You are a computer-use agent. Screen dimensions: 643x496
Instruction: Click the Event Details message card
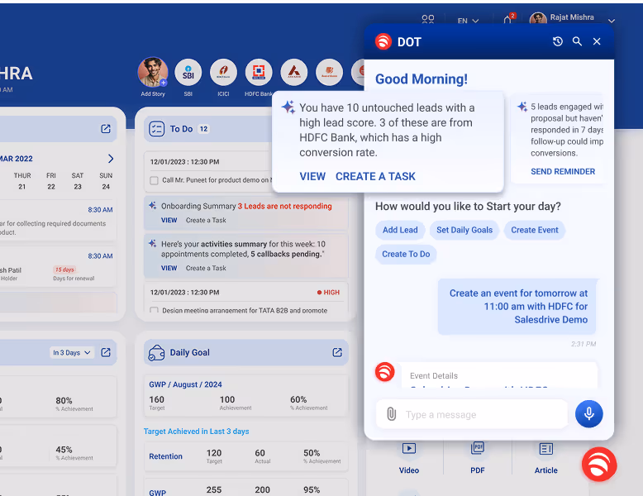tap(499, 375)
